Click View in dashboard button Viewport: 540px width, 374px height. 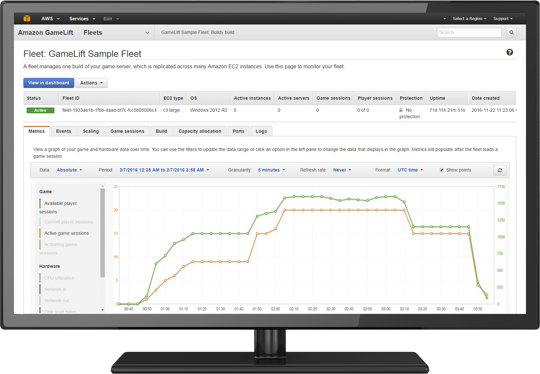pos(49,83)
